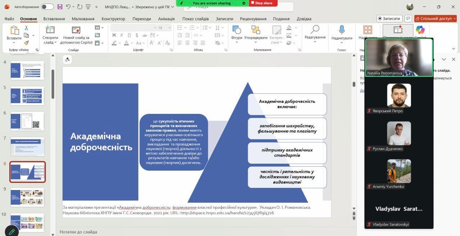This screenshot has width=460, height=236.
Task: Switch to the Вставлення tab
Action: (x=54, y=19)
